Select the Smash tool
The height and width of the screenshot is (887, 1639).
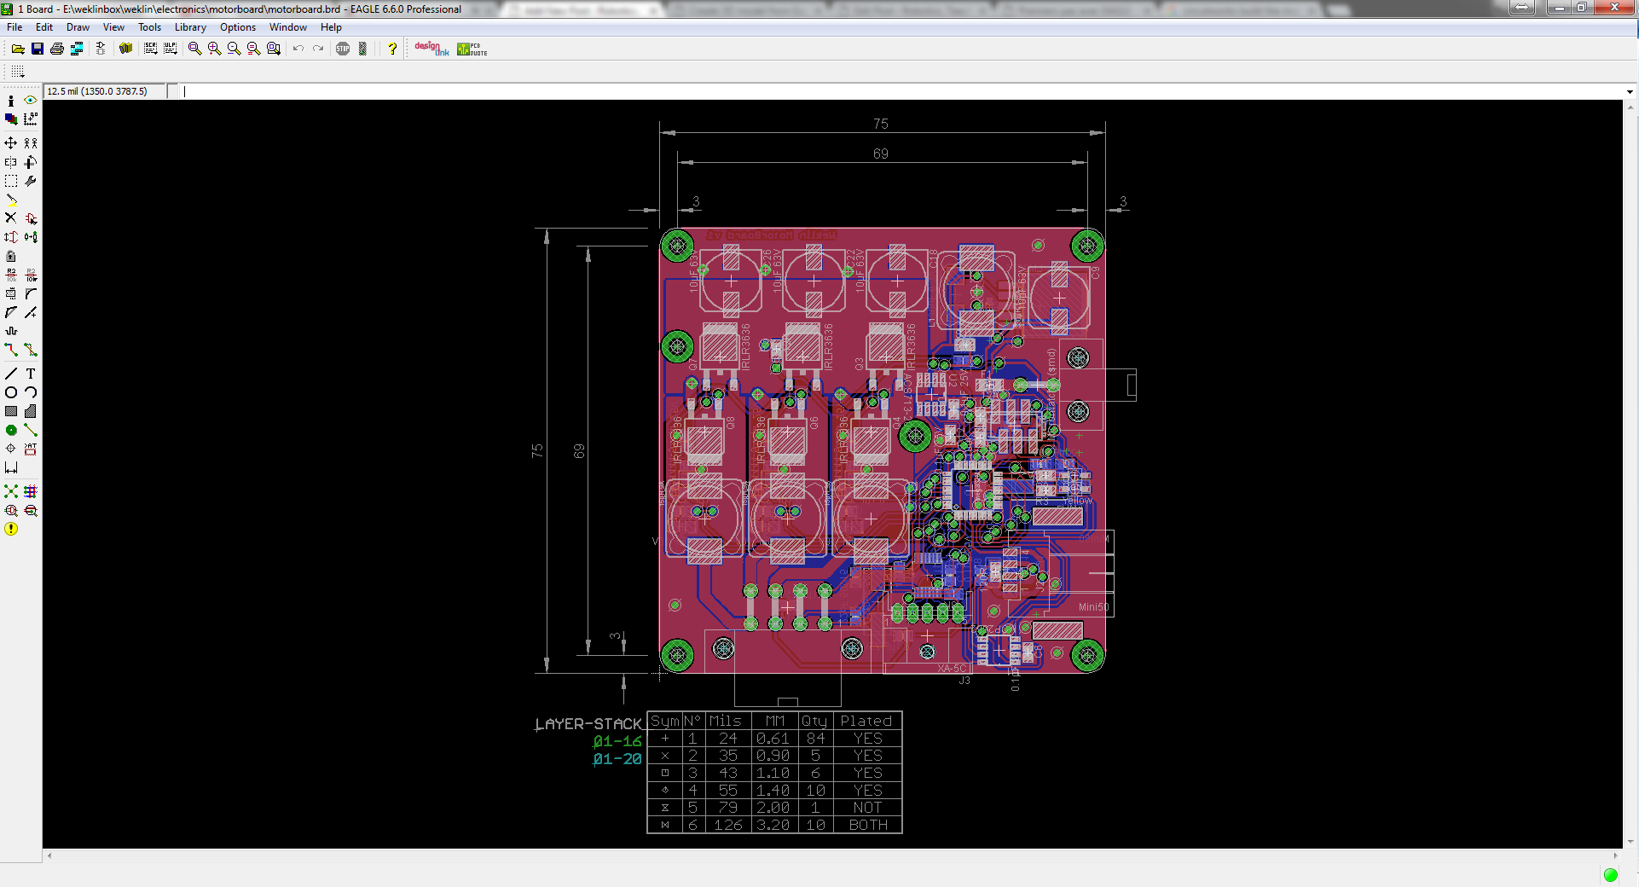11,293
